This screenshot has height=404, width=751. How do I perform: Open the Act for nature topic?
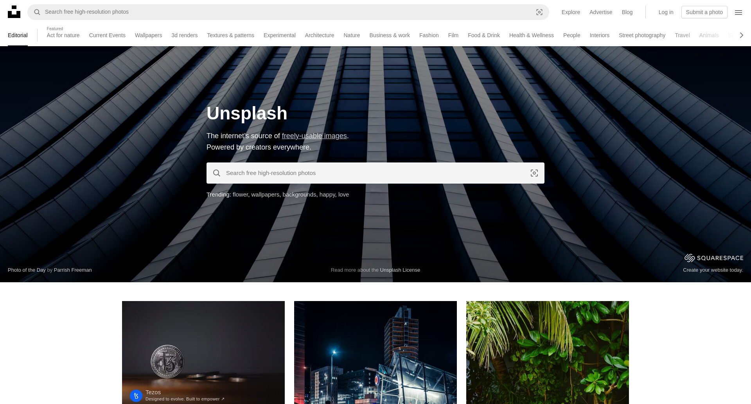pyautogui.click(x=63, y=35)
